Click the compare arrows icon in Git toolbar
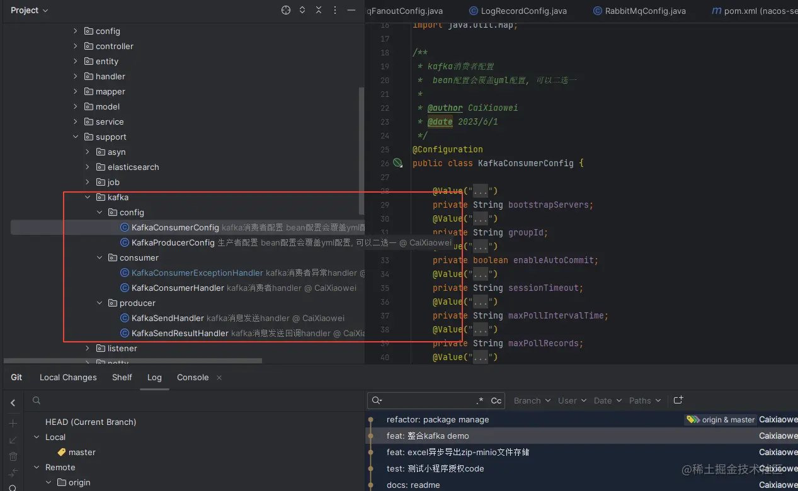The image size is (798, 491). (13, 472)
